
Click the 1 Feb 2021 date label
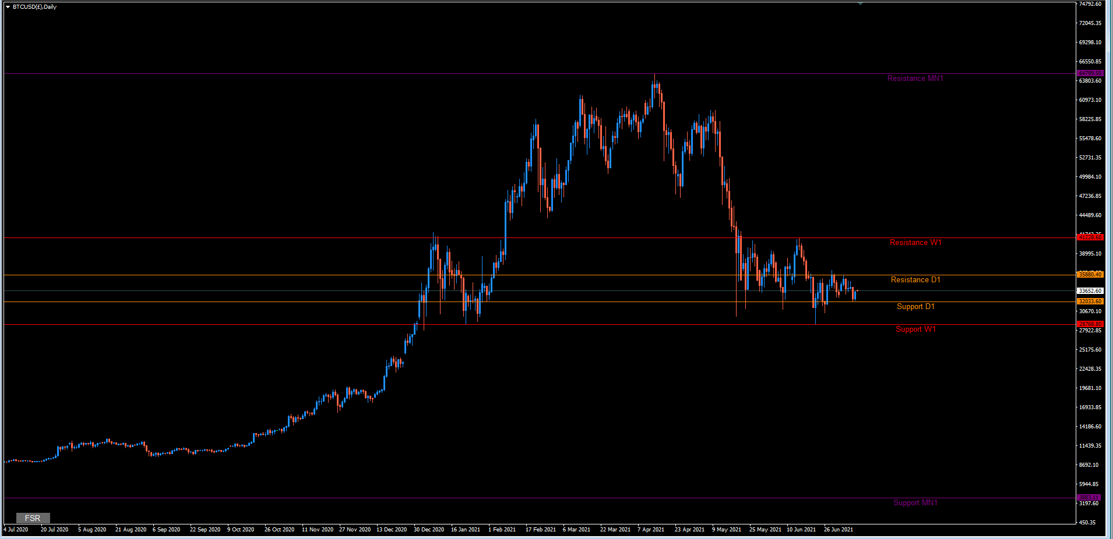coord(502,530)
